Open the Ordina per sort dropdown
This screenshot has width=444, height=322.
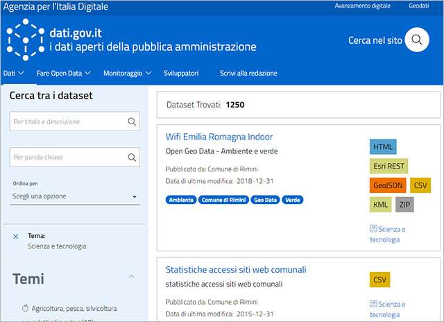[74, 196]
